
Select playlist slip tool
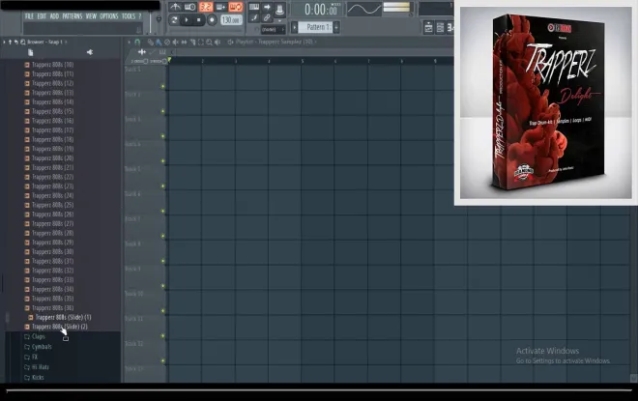point(184,42)
